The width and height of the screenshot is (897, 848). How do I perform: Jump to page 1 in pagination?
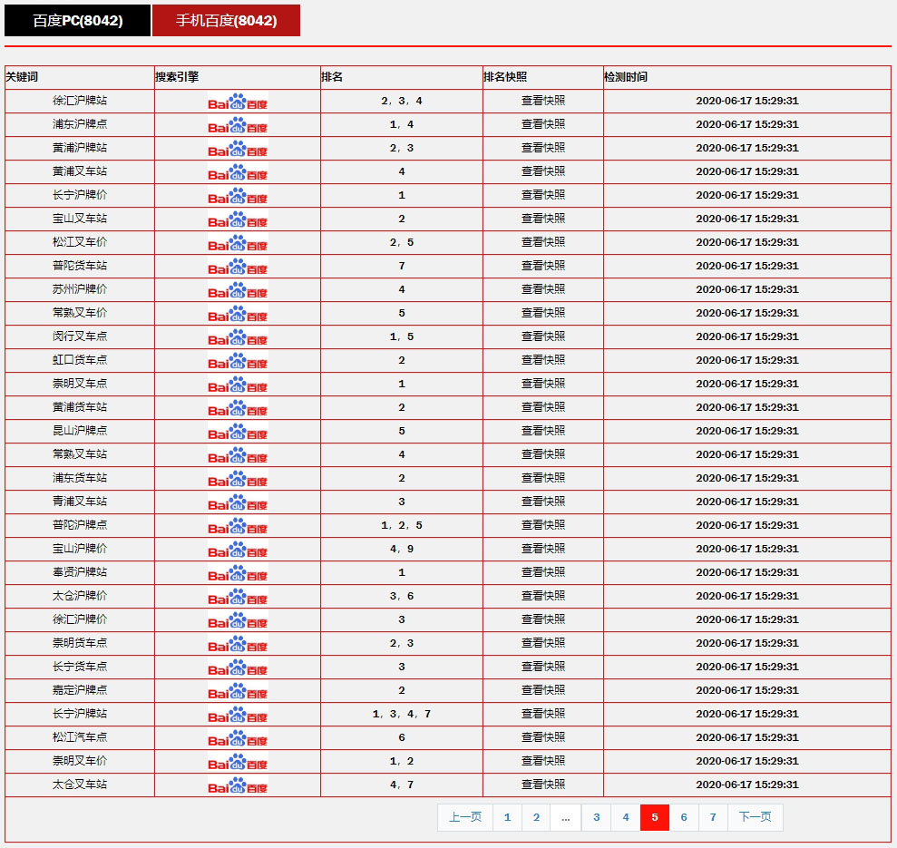pos(507,817)
